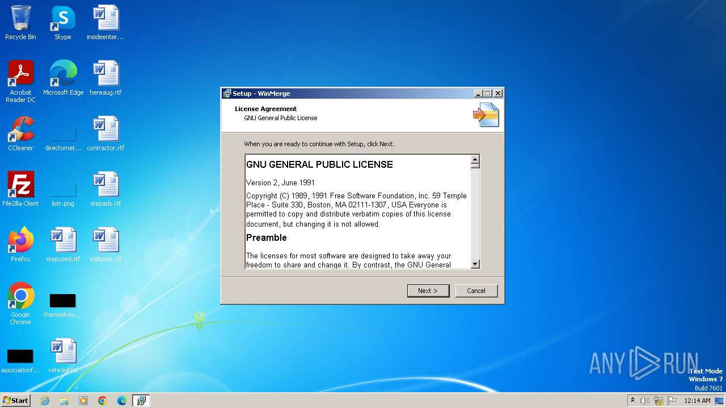Launch Edge from the taskbar
This screenshot has height=408, width=726.
(x=122, y=401)
